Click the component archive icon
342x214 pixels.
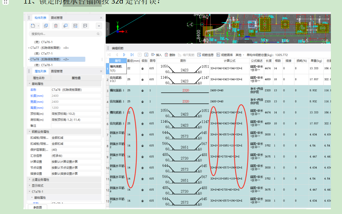[75, 26]
